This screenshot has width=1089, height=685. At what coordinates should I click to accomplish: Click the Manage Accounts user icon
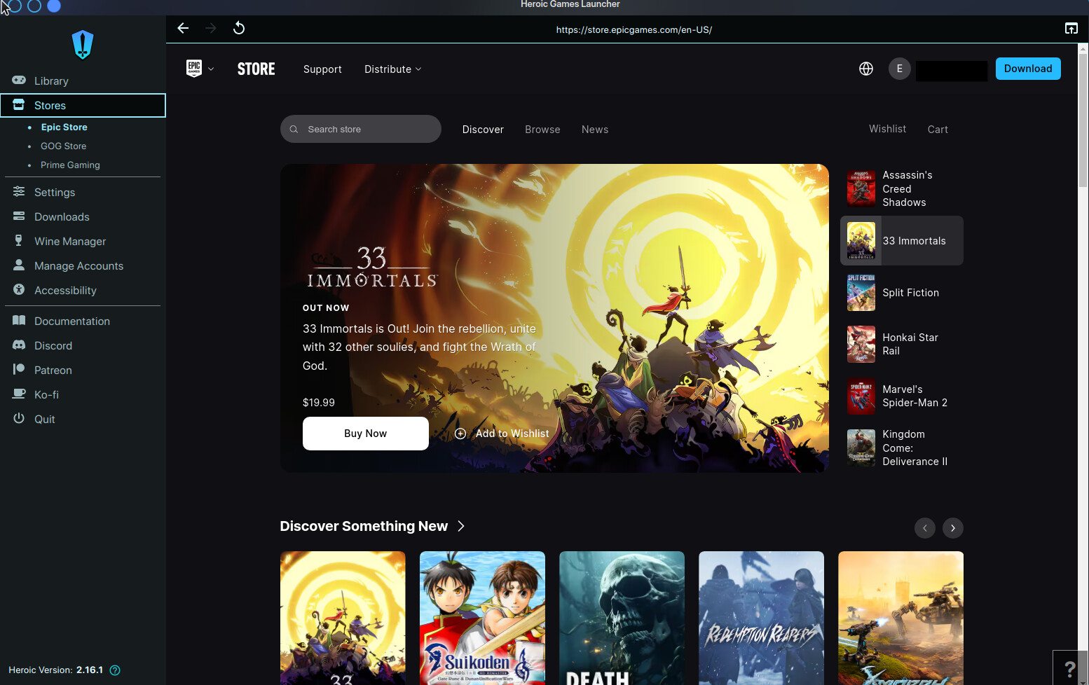(x=19, y=265)
